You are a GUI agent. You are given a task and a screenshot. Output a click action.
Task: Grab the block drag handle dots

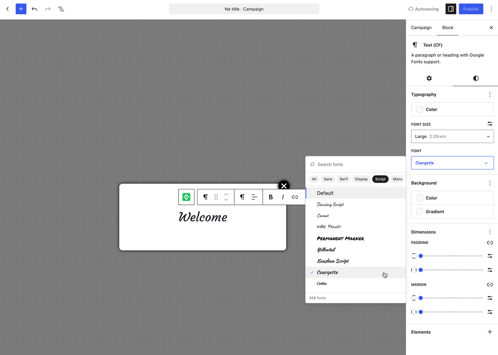[x=216, y=197]
